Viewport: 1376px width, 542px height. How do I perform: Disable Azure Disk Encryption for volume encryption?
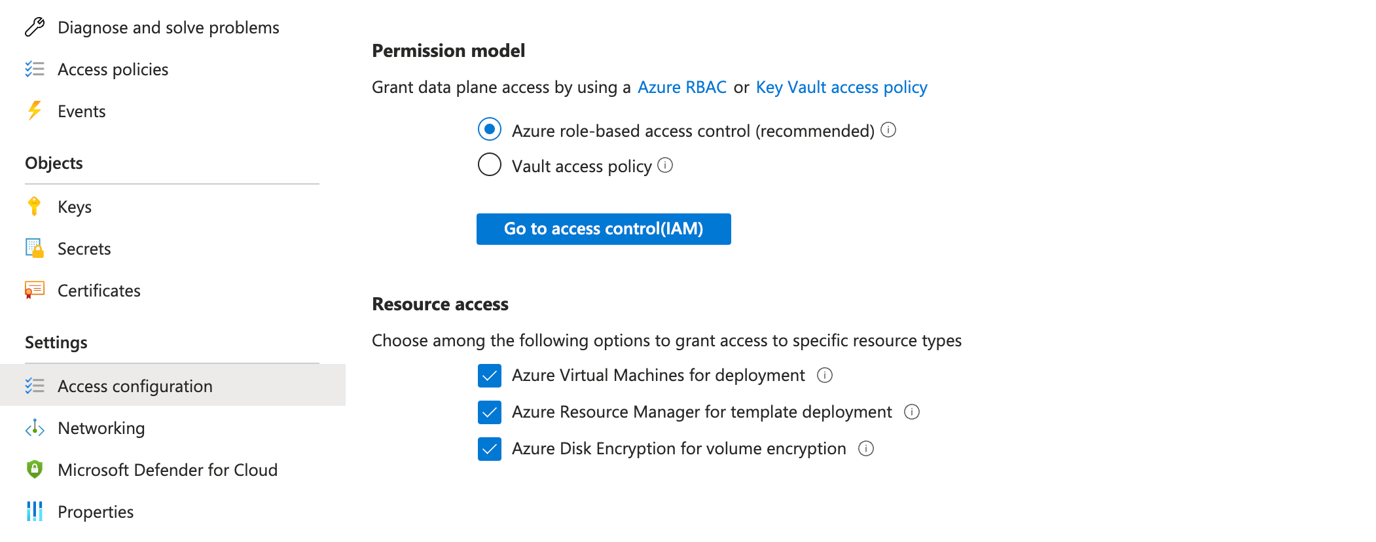coord(490,449)
